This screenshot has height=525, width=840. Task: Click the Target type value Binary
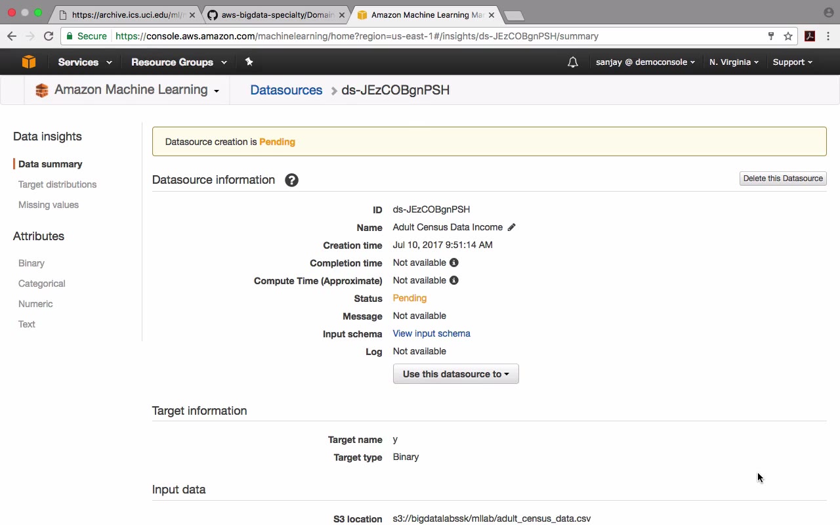click(406, 457)
